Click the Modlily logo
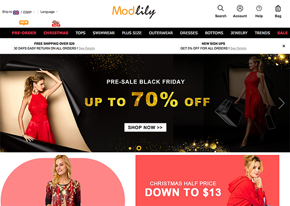Image resolution: width=290 pixels, height=206 pixels. (x=134, y=12)
